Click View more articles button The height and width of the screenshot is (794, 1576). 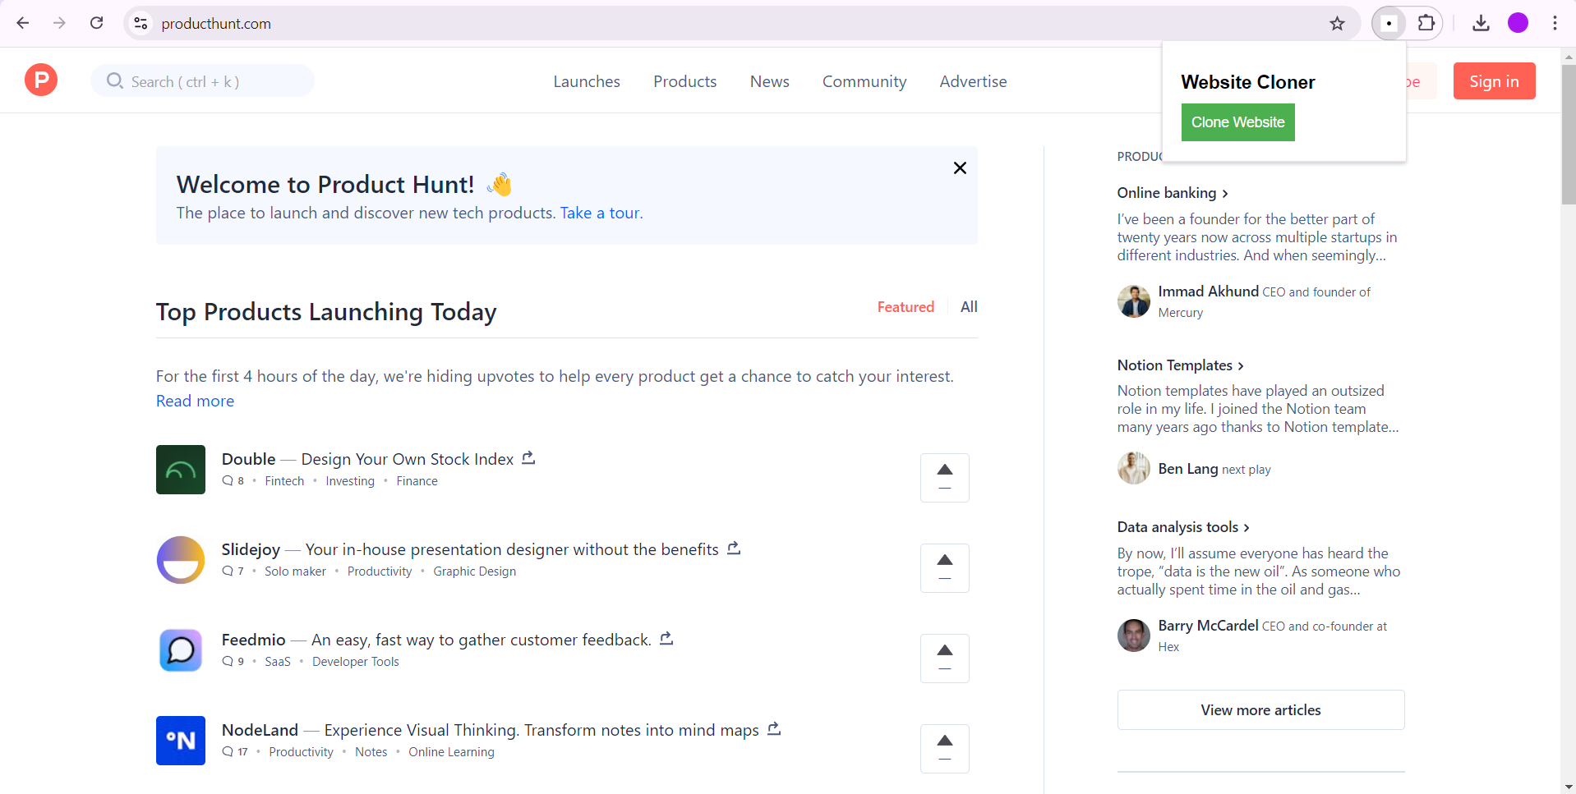click(x=1261, y=710)
